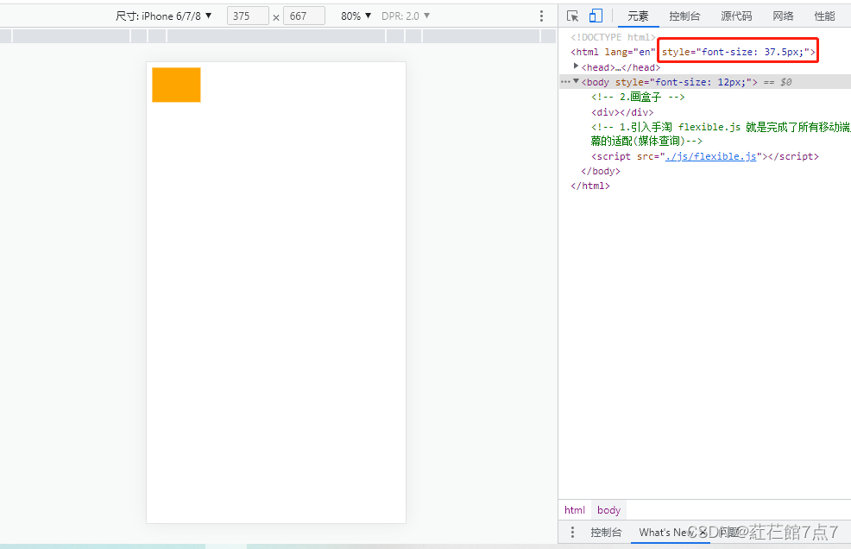Select the inspect element cursor icon
The image size is (851, 549).
tap(572, 15)
